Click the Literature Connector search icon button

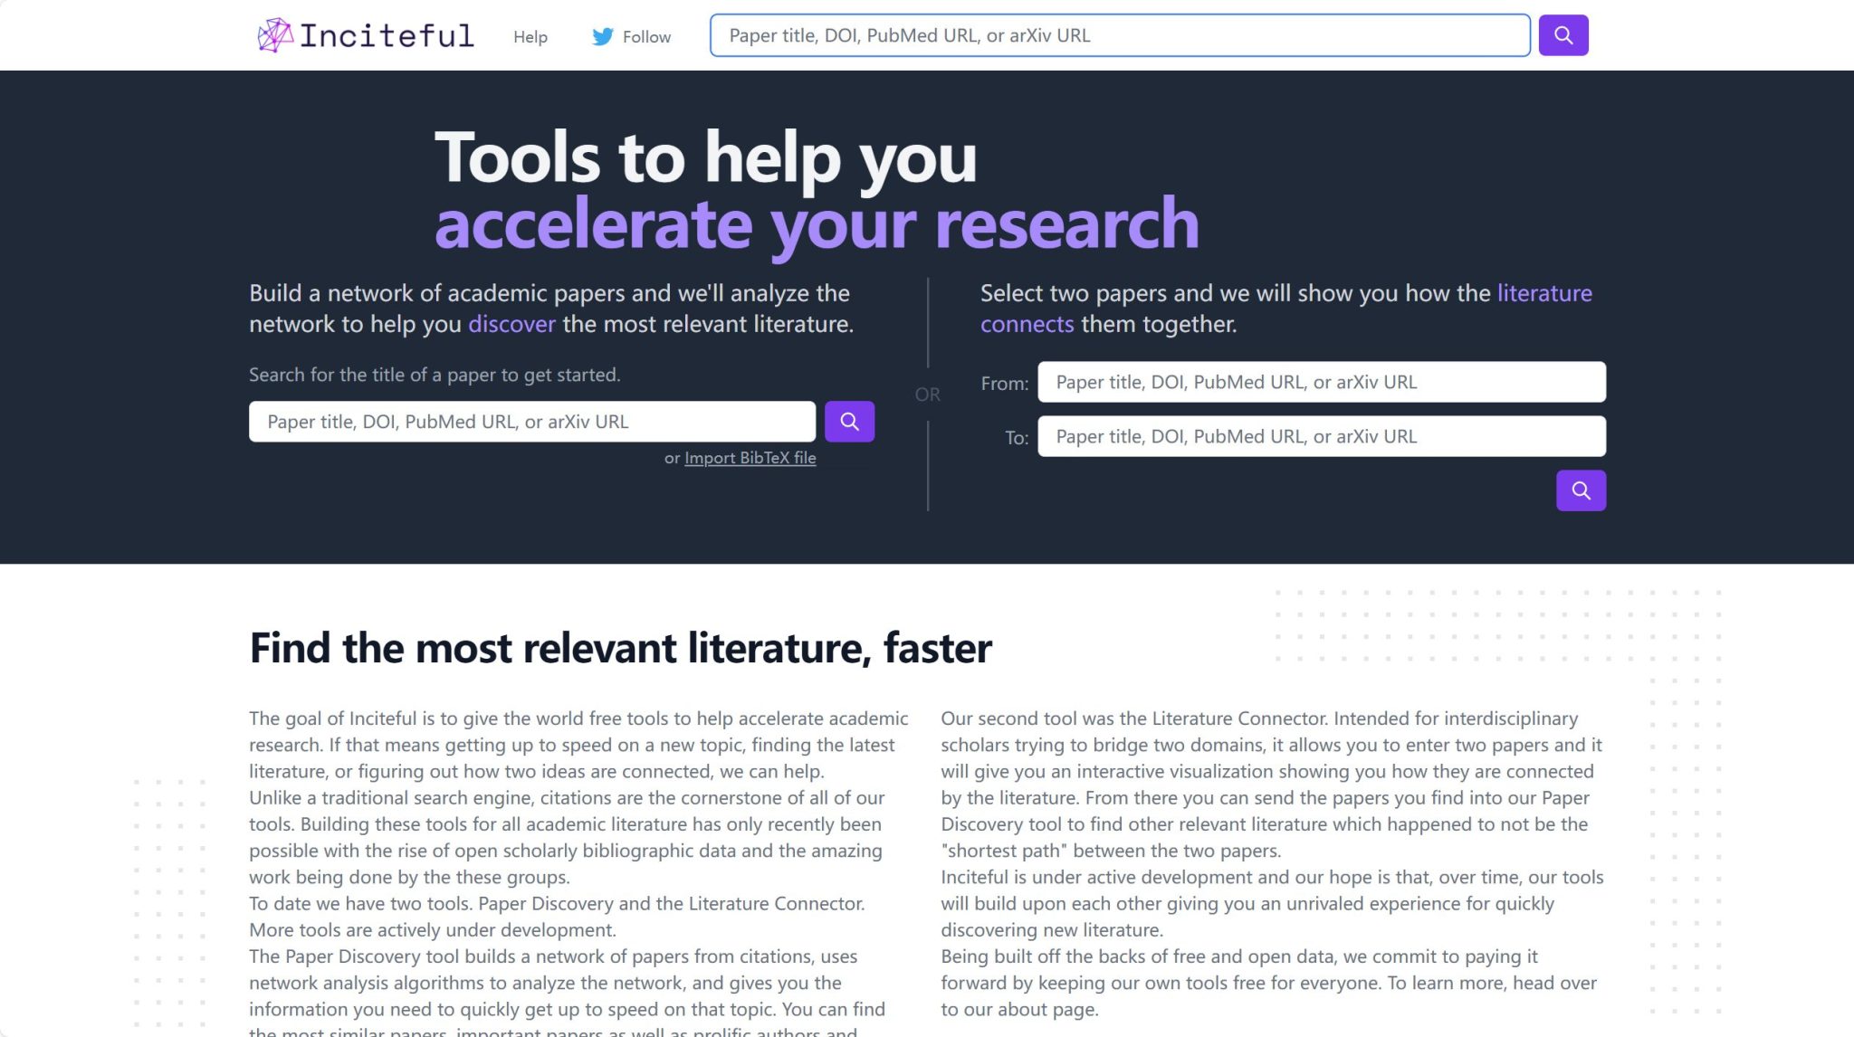pos(1580,490)
